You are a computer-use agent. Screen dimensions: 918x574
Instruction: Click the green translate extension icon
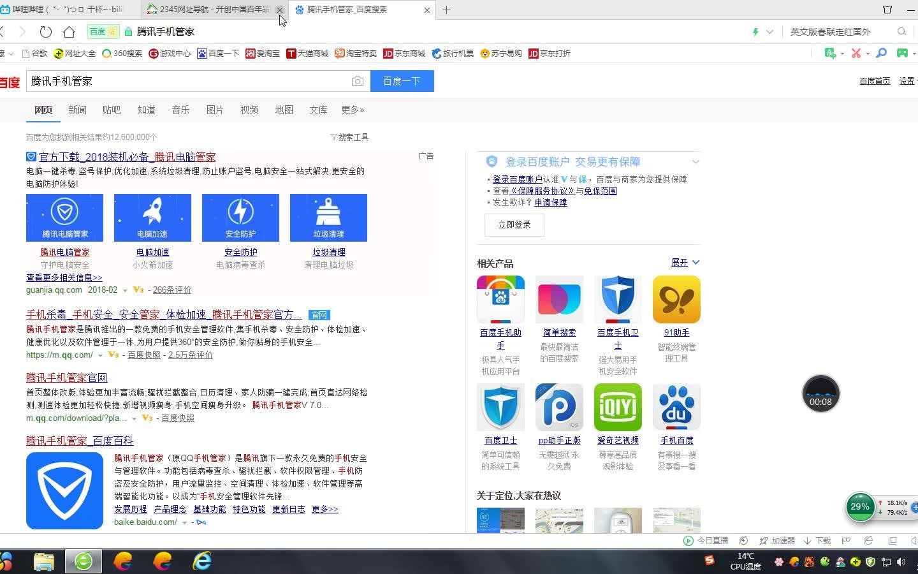tap(830, 54)
